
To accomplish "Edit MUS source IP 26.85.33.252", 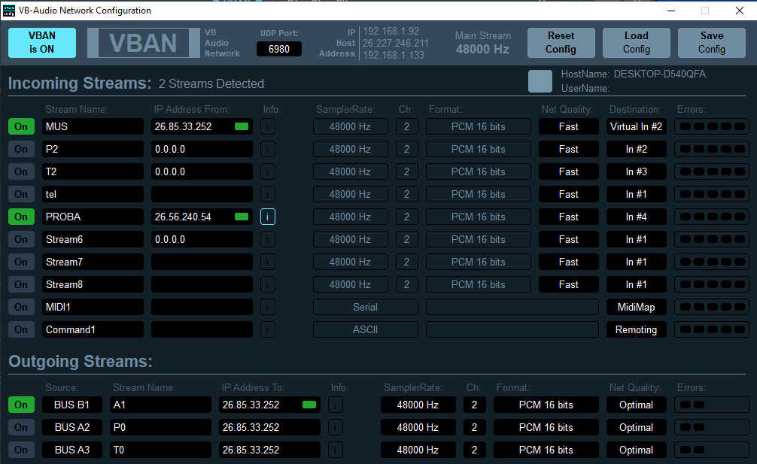I will (202, 126).
